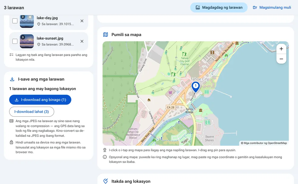Image resolution: width=298 pixels, height=184 pixels.
Task: Open the lake-sunset.jpg thumbnail
Action: 27,41
